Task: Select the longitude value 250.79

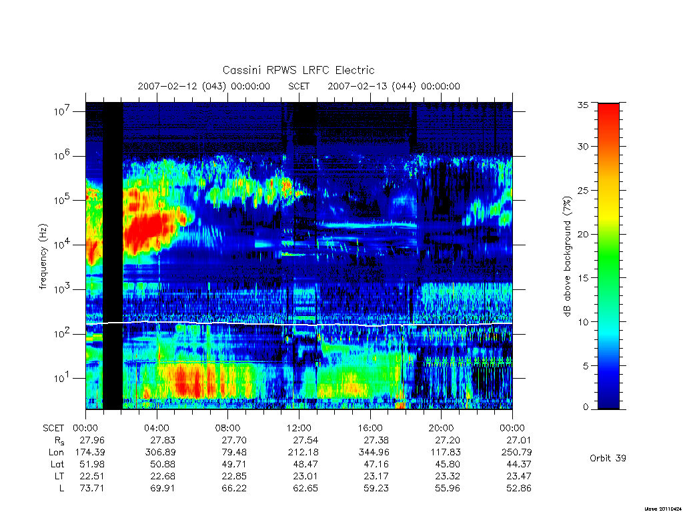Action: [517, 453]
